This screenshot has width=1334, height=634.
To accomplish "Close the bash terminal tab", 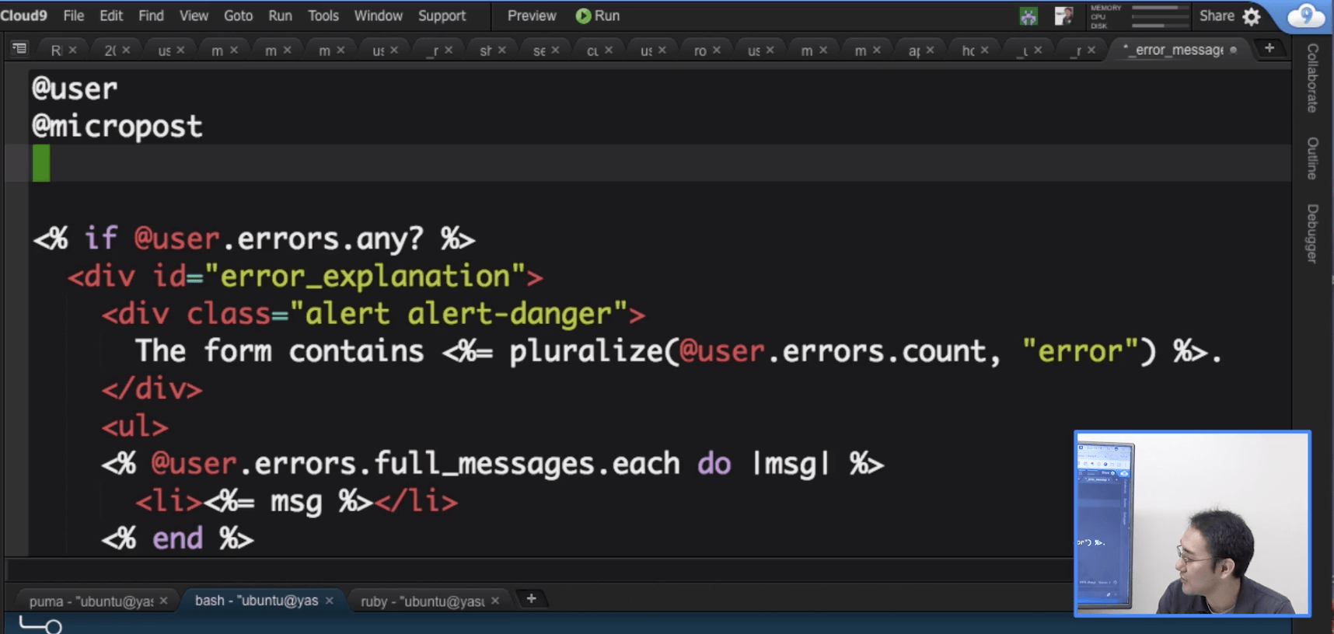I will [330, 601].
